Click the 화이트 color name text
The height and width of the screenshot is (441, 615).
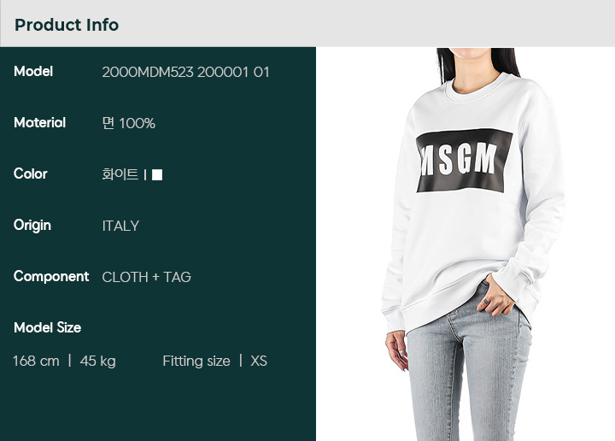click(x=120, y=174)
